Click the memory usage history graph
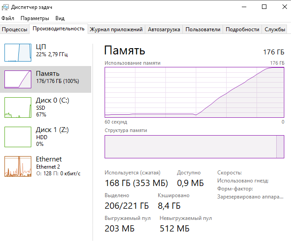This screenshot has height=244, width=291. [194, 92]
